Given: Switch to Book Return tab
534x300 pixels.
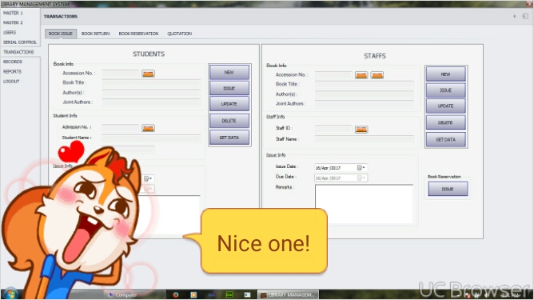Looking at the screenshot, I should pos(95,34).
